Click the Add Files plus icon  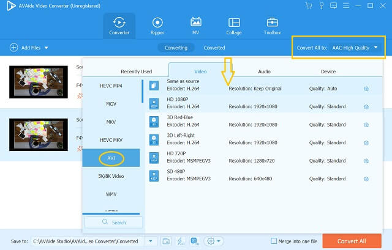click(x=13, y=48)
